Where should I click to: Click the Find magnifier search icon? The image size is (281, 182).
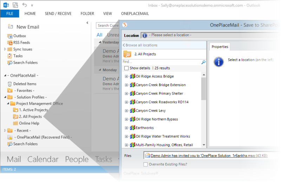pyautogui.click(x=203, y=62)
